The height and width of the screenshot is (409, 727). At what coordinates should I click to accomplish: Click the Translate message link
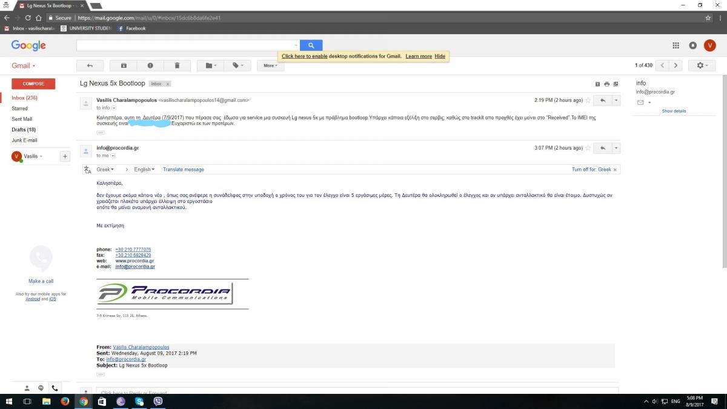[184, 170]
